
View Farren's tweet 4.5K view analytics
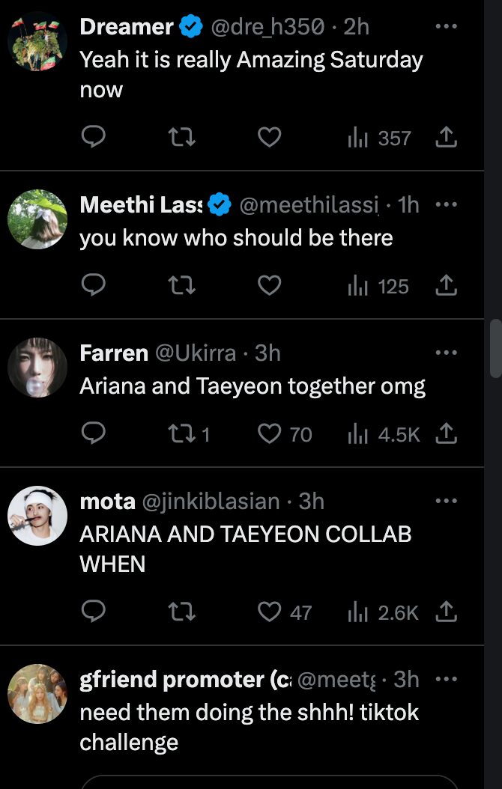point(384,434)
